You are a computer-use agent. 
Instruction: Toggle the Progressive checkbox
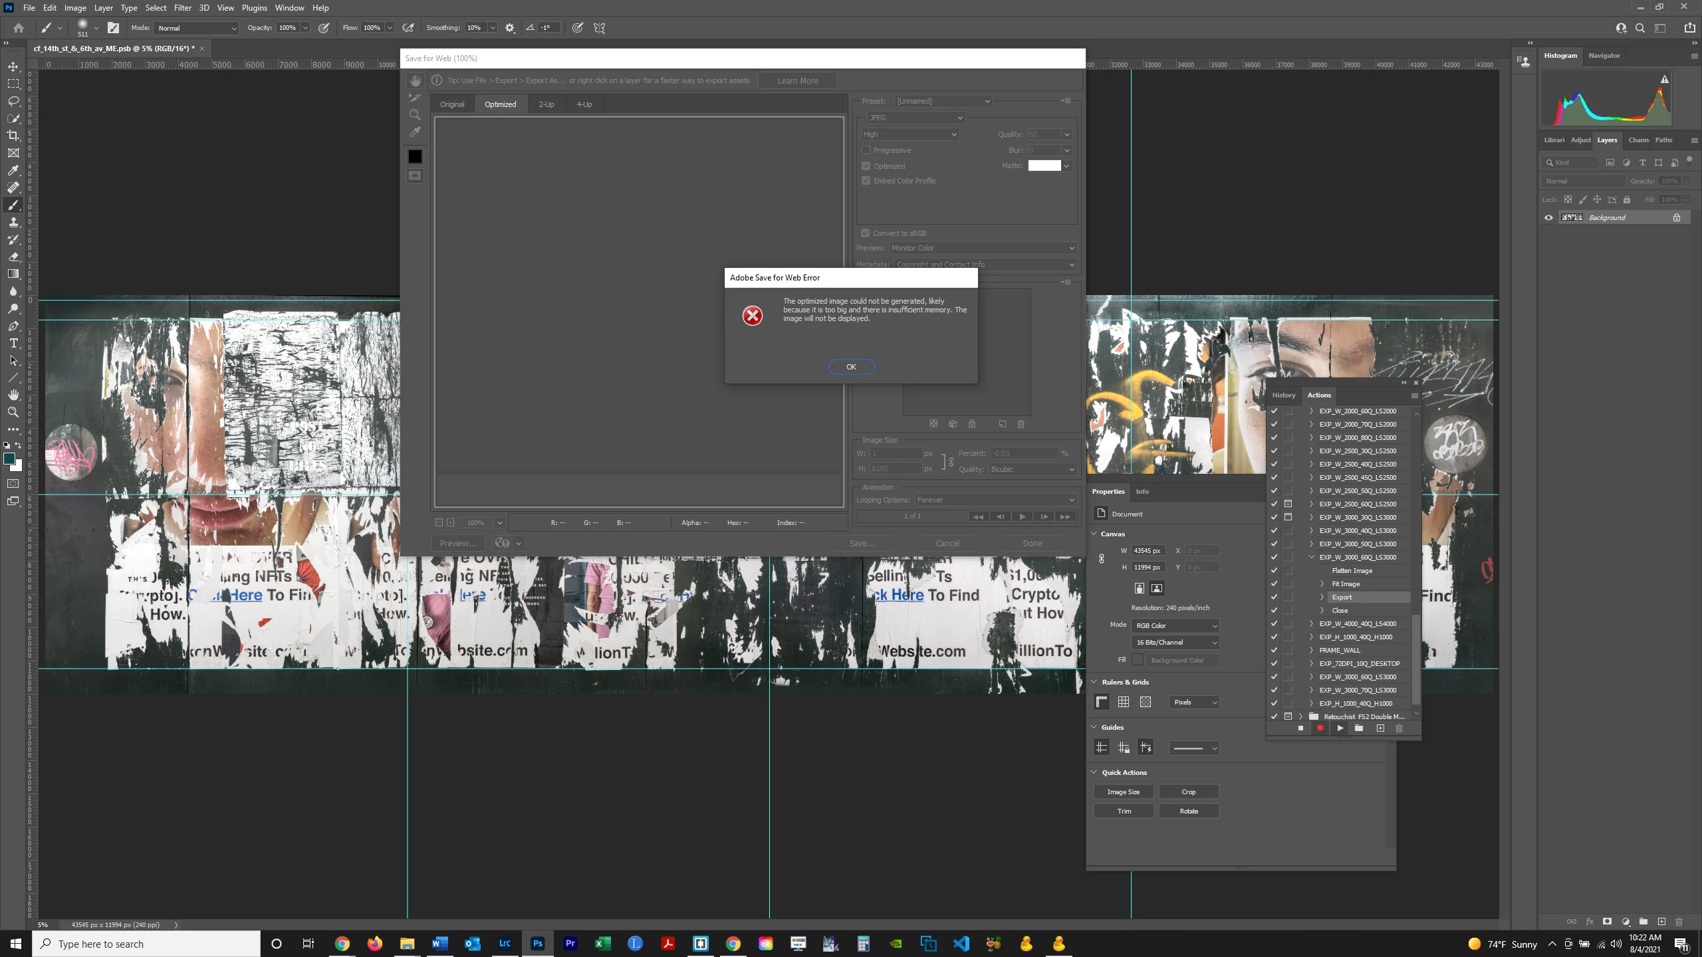coord(866,150)
